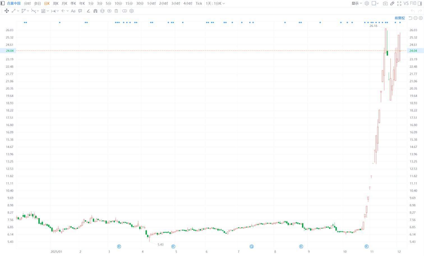This screenshot has width=424, height=256.
Task: Enter fullscreen chart mode
Action: pyautogui.click(x=399, y=3)
